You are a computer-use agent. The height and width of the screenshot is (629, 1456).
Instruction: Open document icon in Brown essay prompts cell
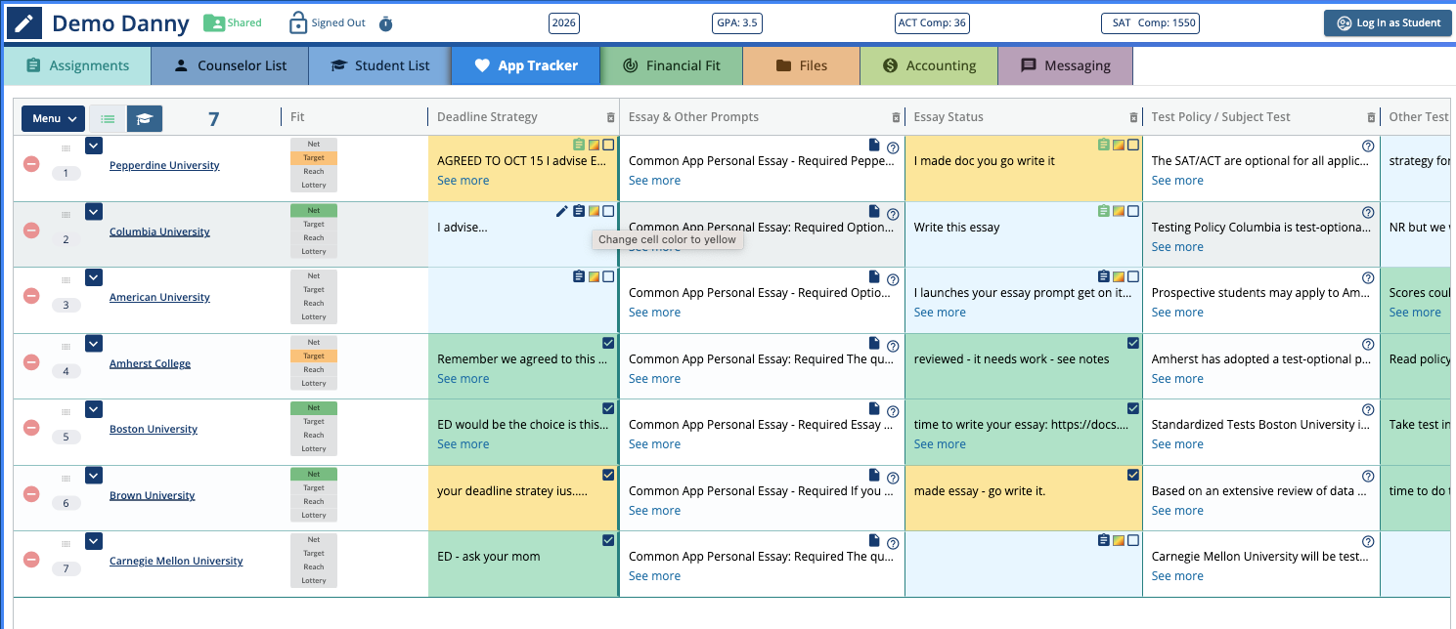pyautogui.click(x=875, y=474)
